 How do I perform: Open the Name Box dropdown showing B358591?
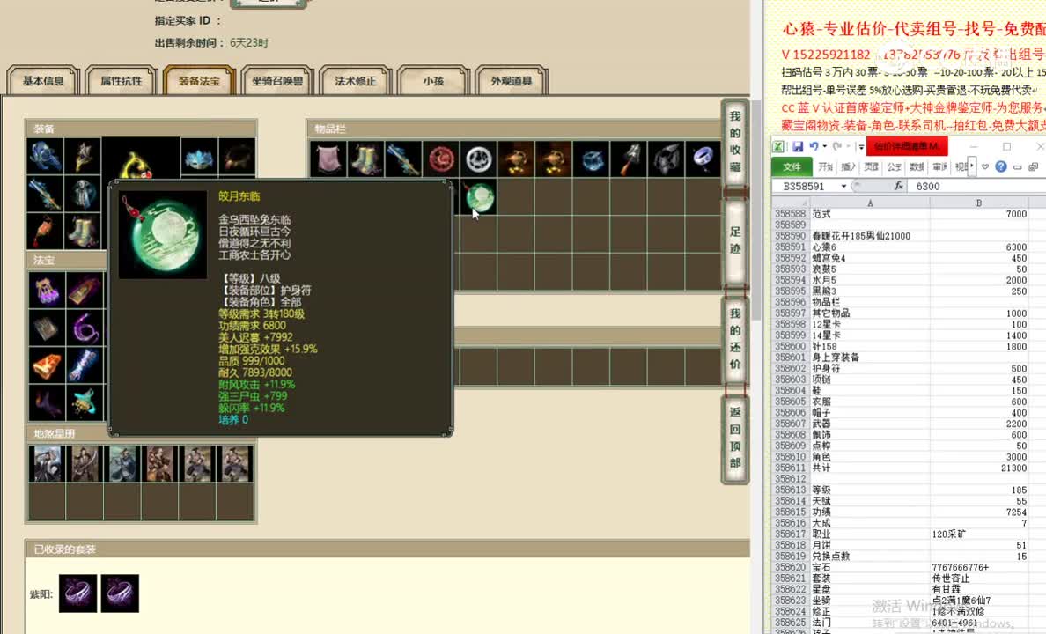(x=843, y=186)
